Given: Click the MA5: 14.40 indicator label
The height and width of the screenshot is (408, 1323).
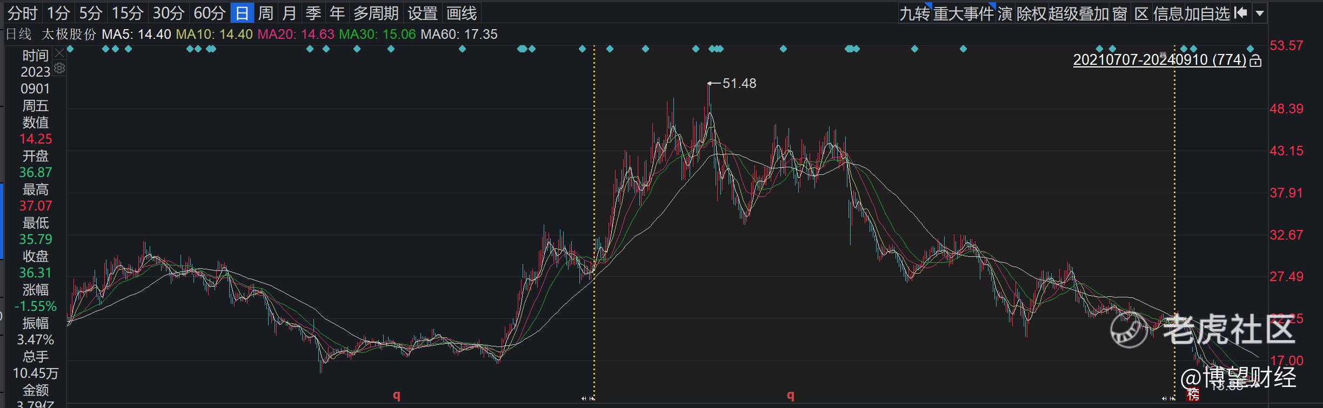Looking at the screenshot, I should [x=136, y=35].
